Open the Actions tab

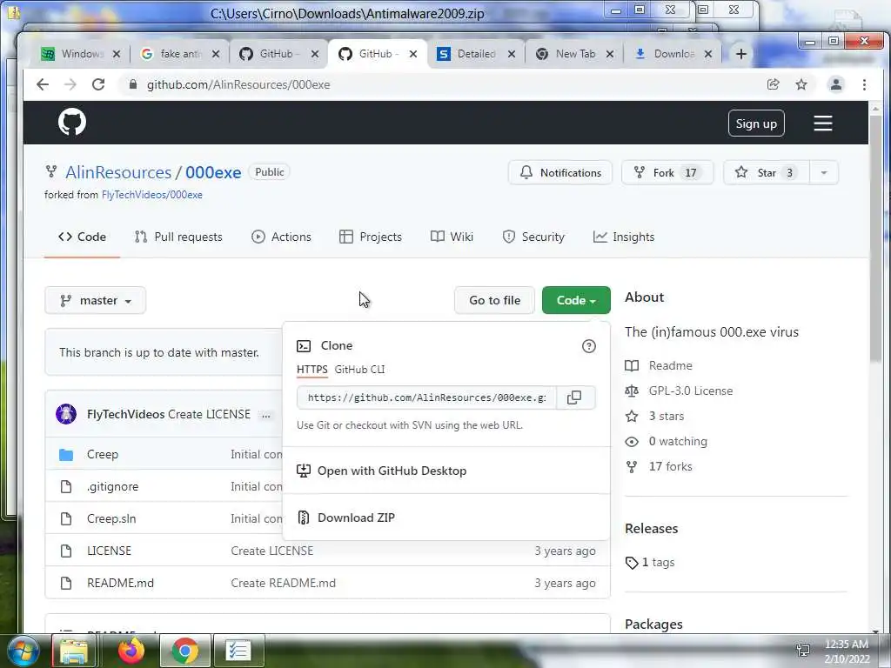pyautogui.click(x=281, y=237)
